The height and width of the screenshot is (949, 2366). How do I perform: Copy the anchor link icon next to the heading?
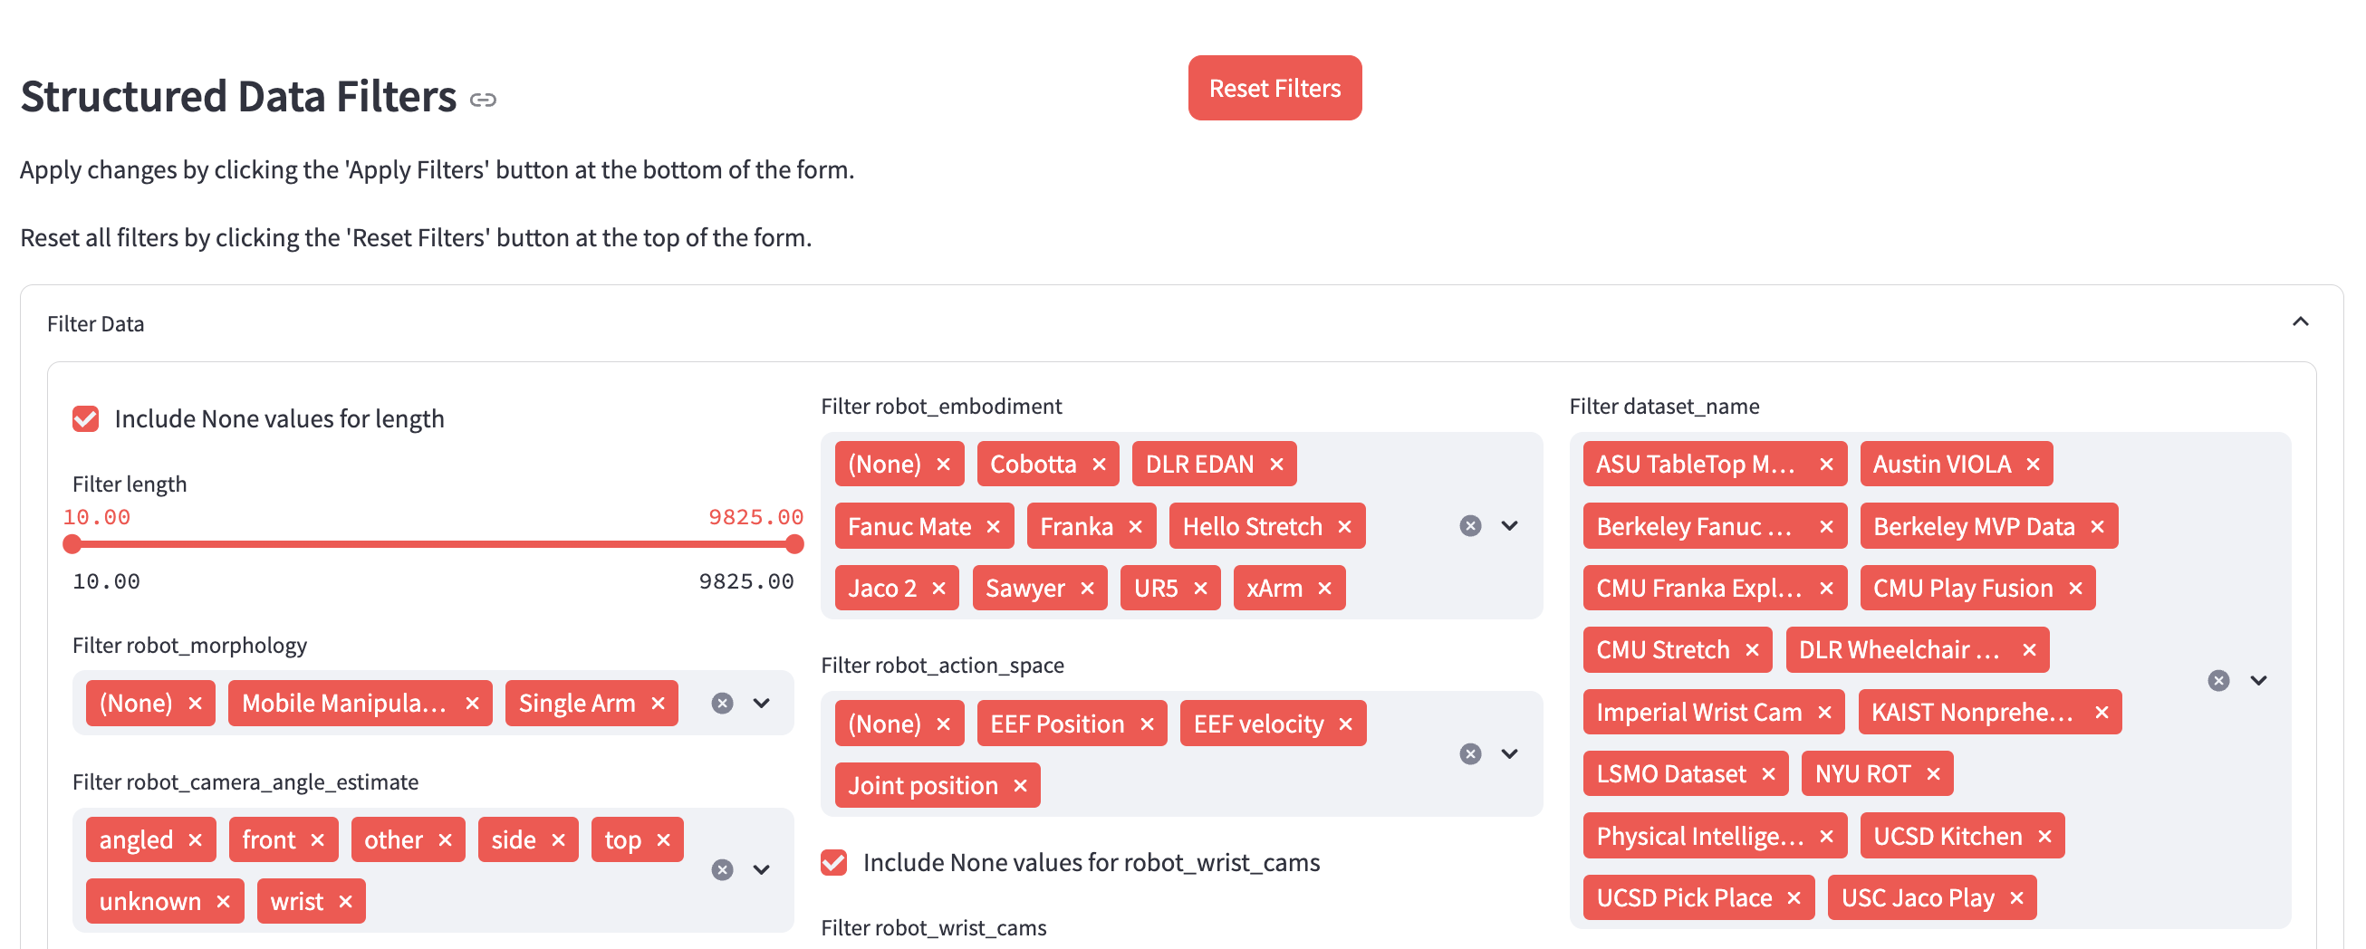483,99
